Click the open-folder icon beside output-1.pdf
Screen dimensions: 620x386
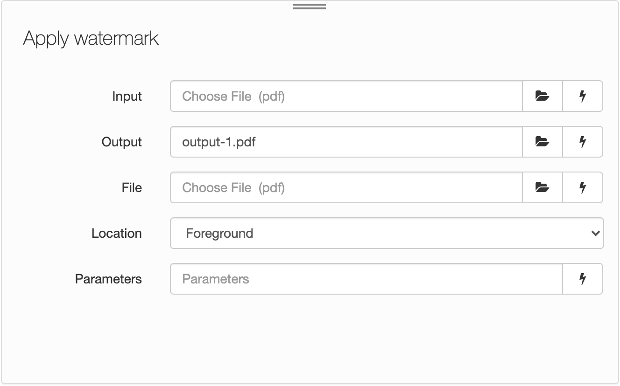[x=542, y=142]
